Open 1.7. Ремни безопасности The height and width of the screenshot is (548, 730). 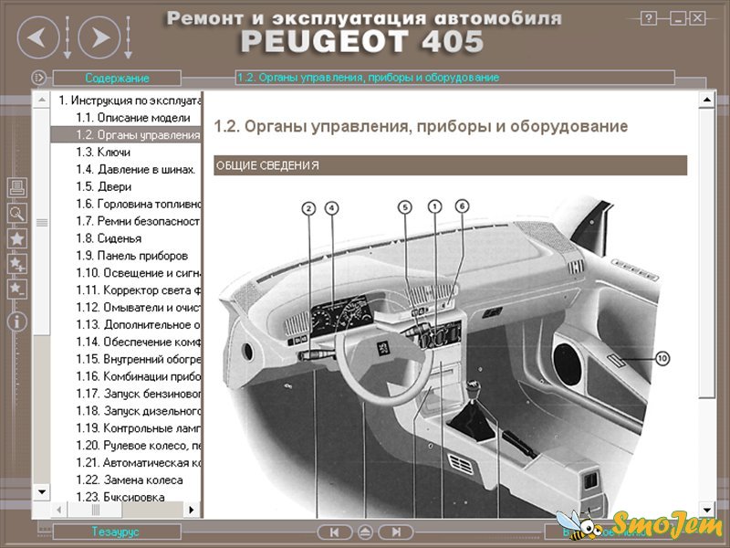(139, 221)
